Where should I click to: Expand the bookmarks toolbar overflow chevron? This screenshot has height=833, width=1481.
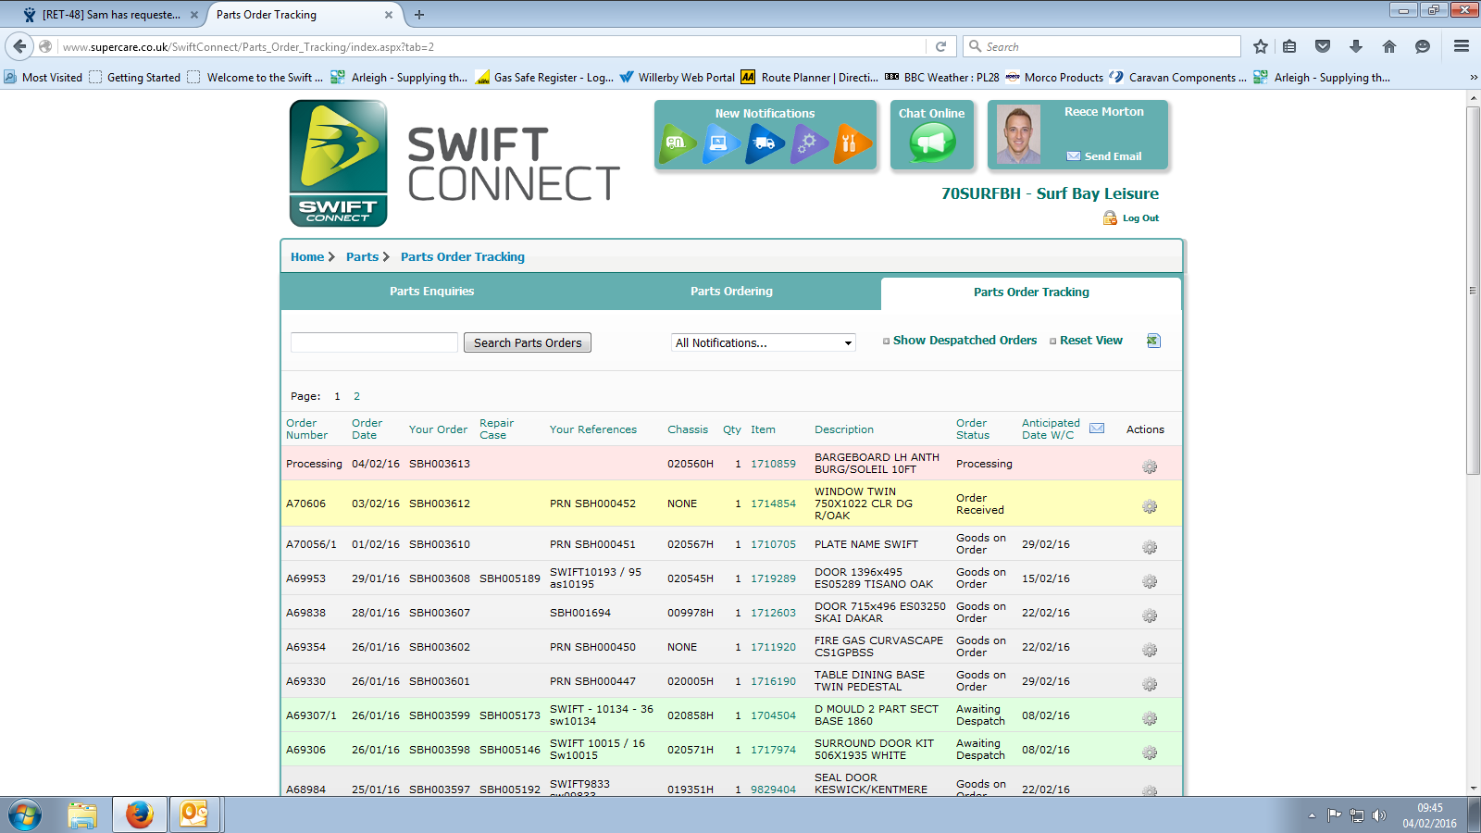click(1473, 78)
